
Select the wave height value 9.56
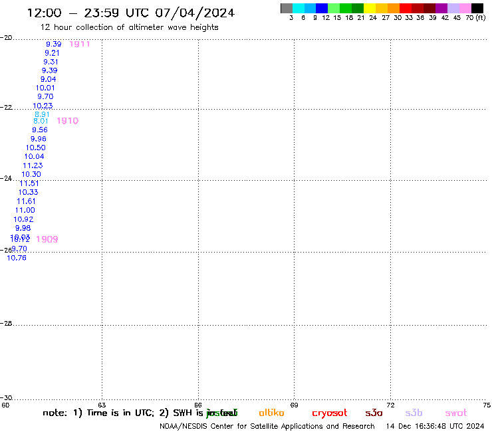pyautogui.click(x=40, y=130)
